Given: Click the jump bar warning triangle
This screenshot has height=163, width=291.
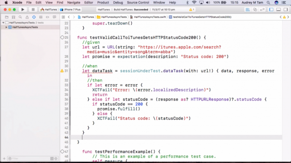Looking at the screenshot, I should pos(284,17).
